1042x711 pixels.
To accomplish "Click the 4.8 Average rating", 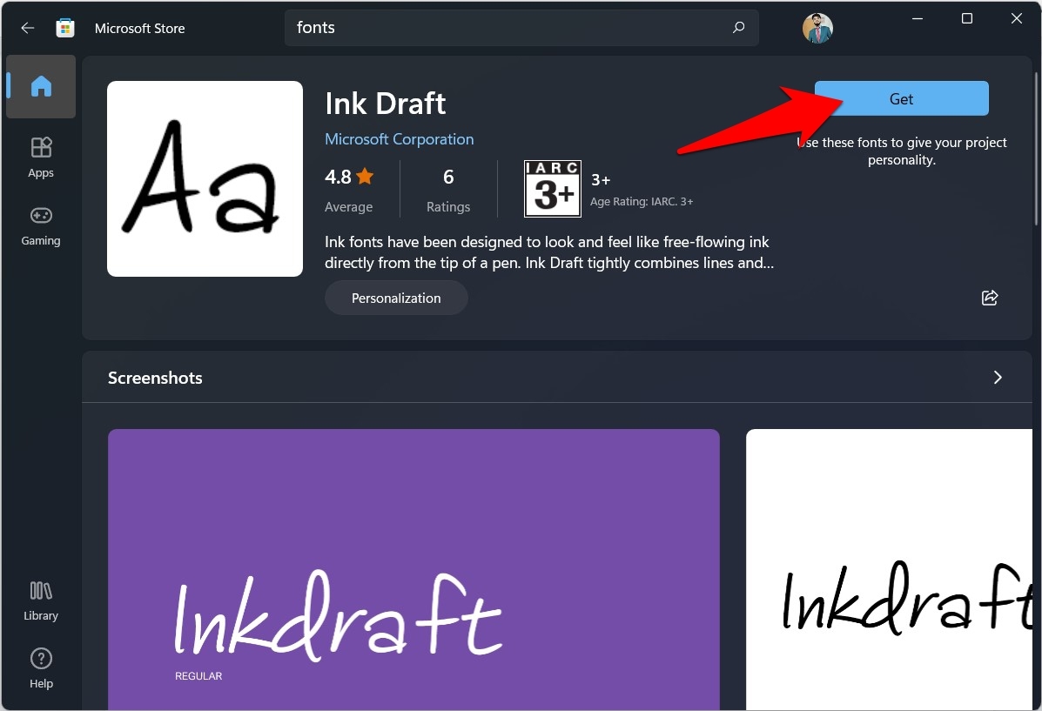I will click(350, 190).
